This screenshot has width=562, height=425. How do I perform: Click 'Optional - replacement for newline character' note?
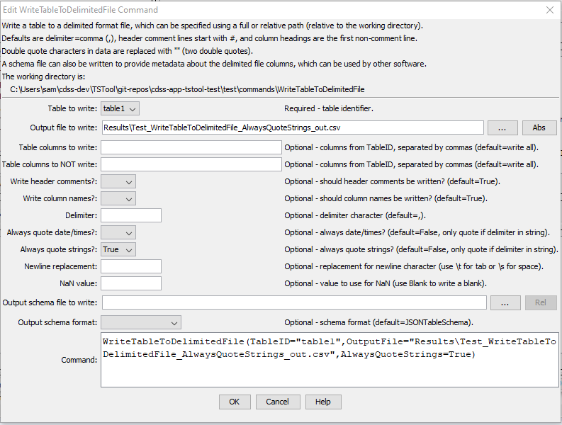tap(414, 266)
